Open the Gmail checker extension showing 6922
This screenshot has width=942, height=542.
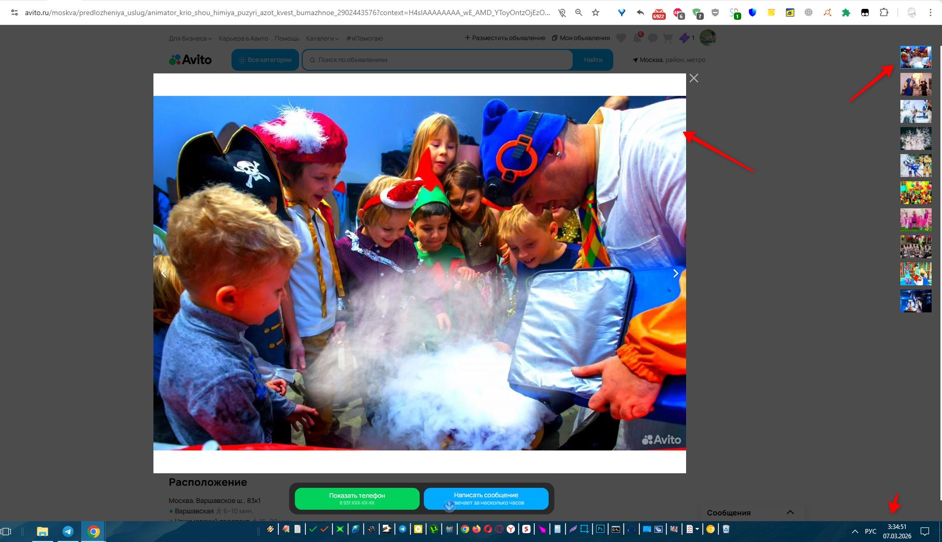[x=659, y=14]
